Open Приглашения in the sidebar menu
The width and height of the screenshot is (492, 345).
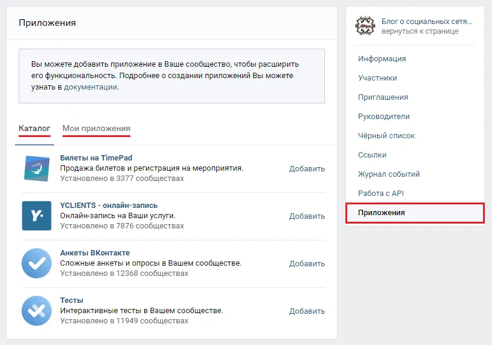point(383,97)
